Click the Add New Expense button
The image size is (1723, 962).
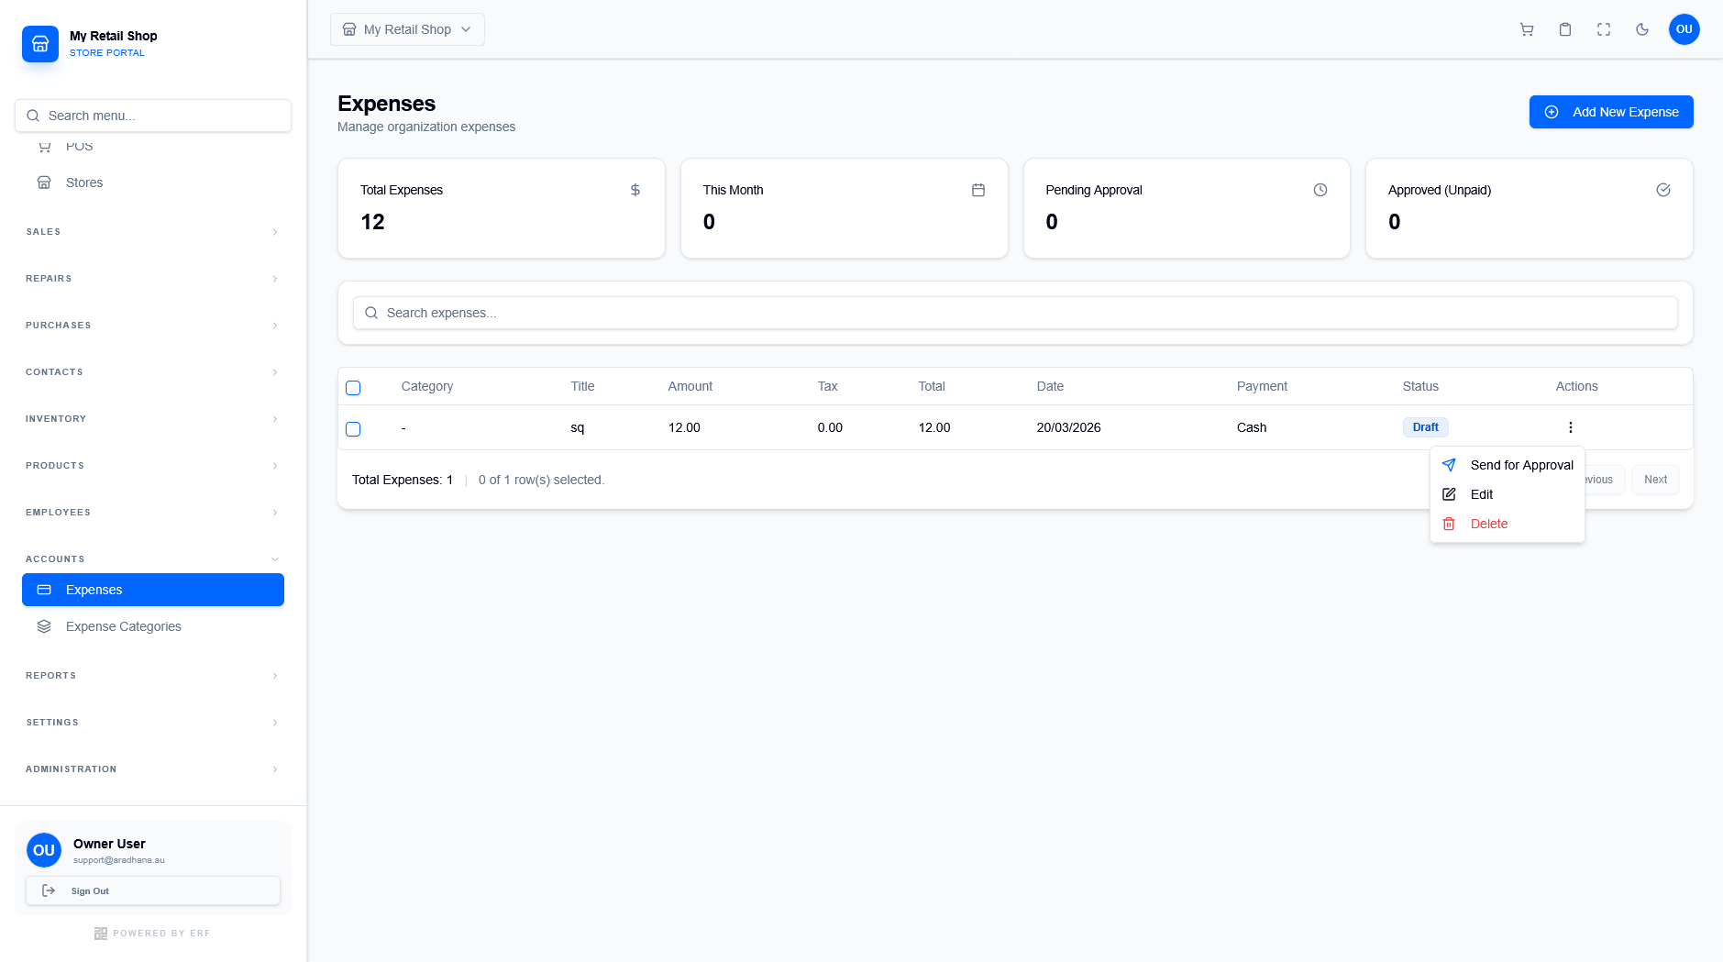point(1610,112)
